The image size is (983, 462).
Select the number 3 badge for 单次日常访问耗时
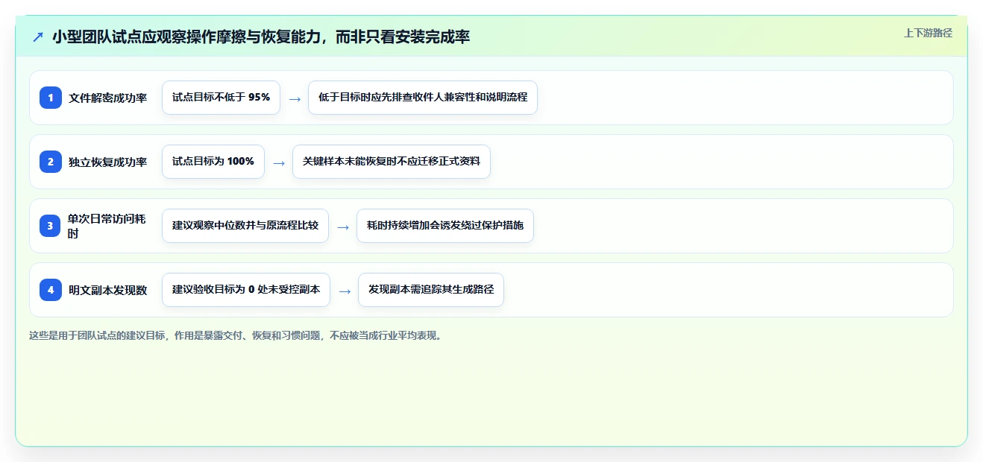pyautogui.click(x=51, y=226)
